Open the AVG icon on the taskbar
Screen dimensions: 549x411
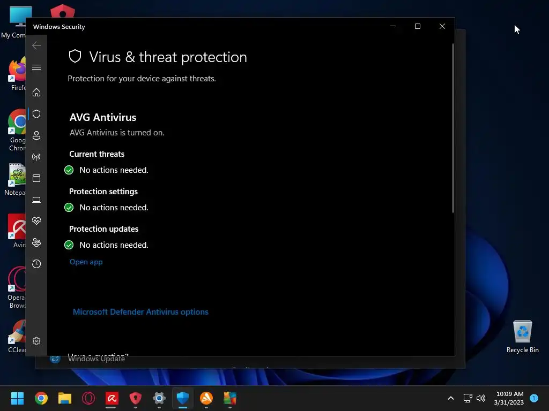coord(230,398)
